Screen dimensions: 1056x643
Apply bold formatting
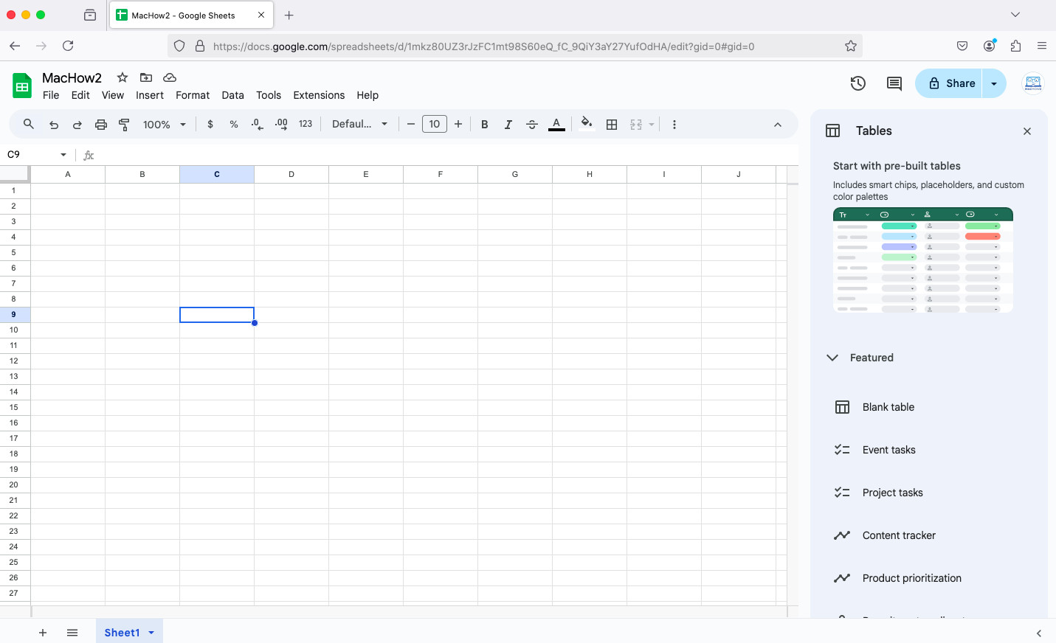(484, 124)
